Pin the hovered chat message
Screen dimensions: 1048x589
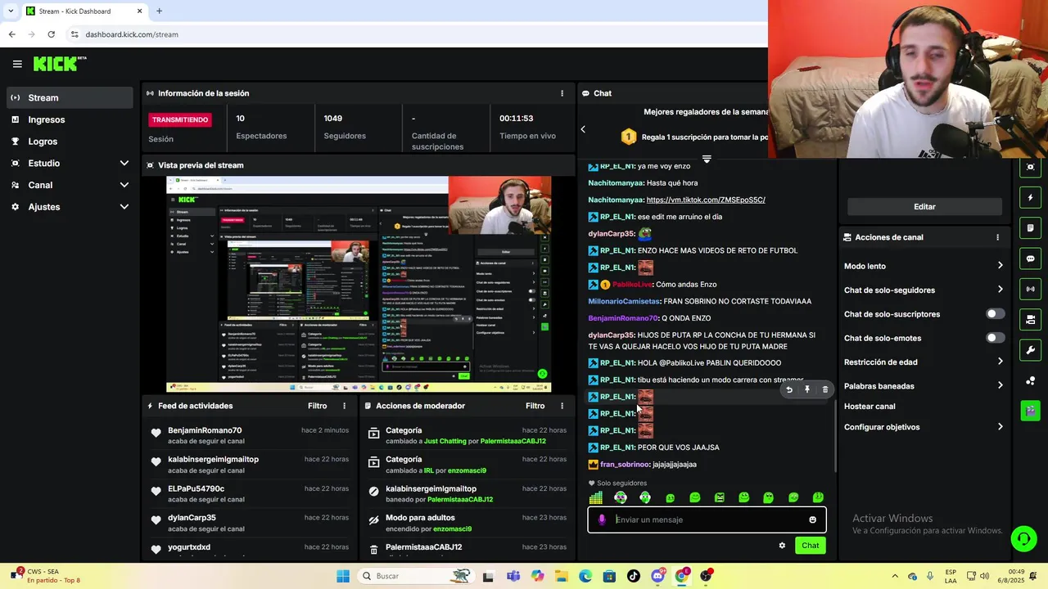pos(807,390)
